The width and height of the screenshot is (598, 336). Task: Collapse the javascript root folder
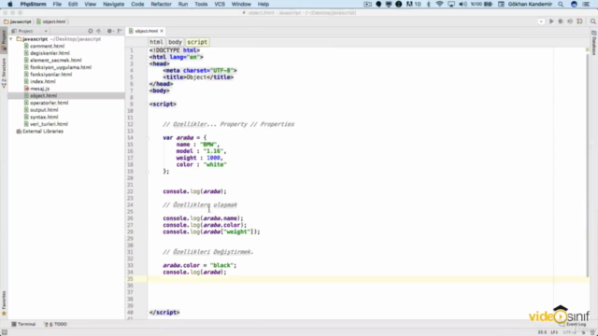pos(11,39)
